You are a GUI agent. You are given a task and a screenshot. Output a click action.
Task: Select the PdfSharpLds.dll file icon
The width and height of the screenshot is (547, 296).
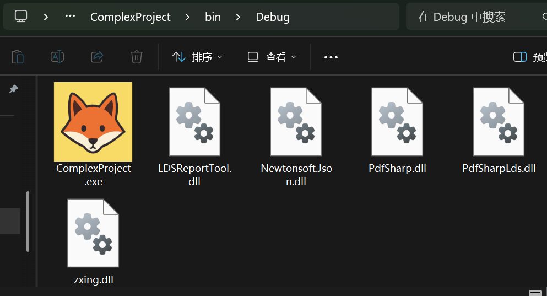point(499,122)
